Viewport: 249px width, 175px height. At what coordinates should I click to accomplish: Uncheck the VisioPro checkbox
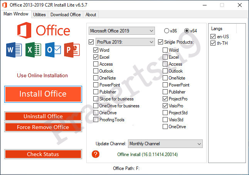click(165, 106)
